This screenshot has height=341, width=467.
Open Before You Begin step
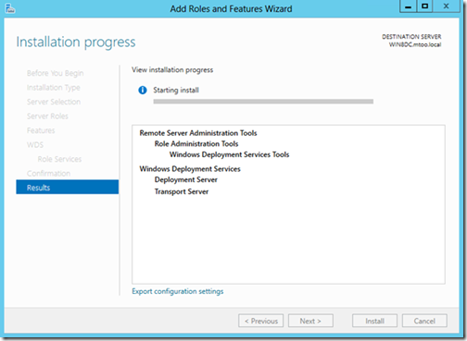coord(56,73)
